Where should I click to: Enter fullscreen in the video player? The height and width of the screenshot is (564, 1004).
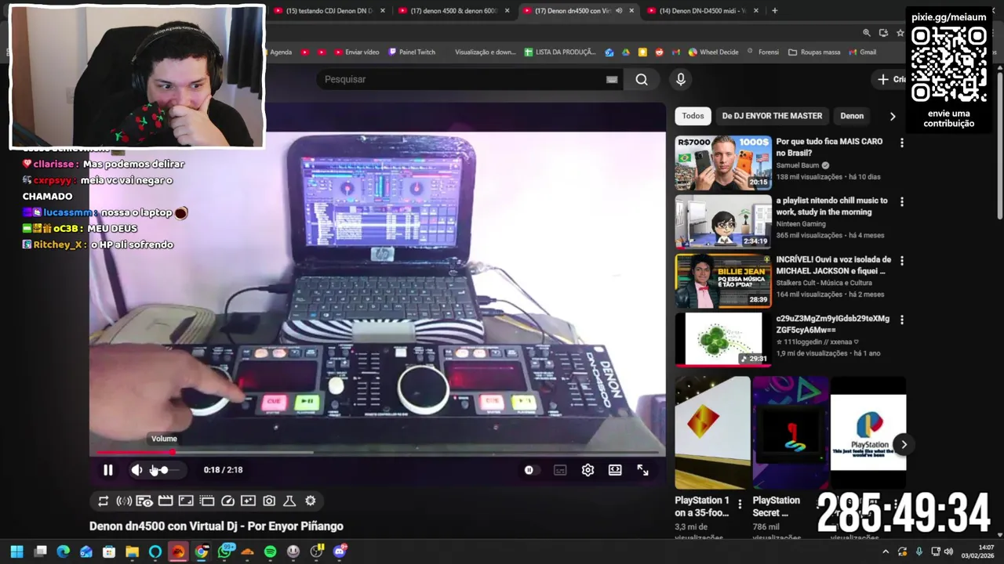(x=643, y=470)
